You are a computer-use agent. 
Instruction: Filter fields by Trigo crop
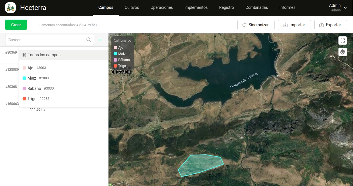click(32, 99)
